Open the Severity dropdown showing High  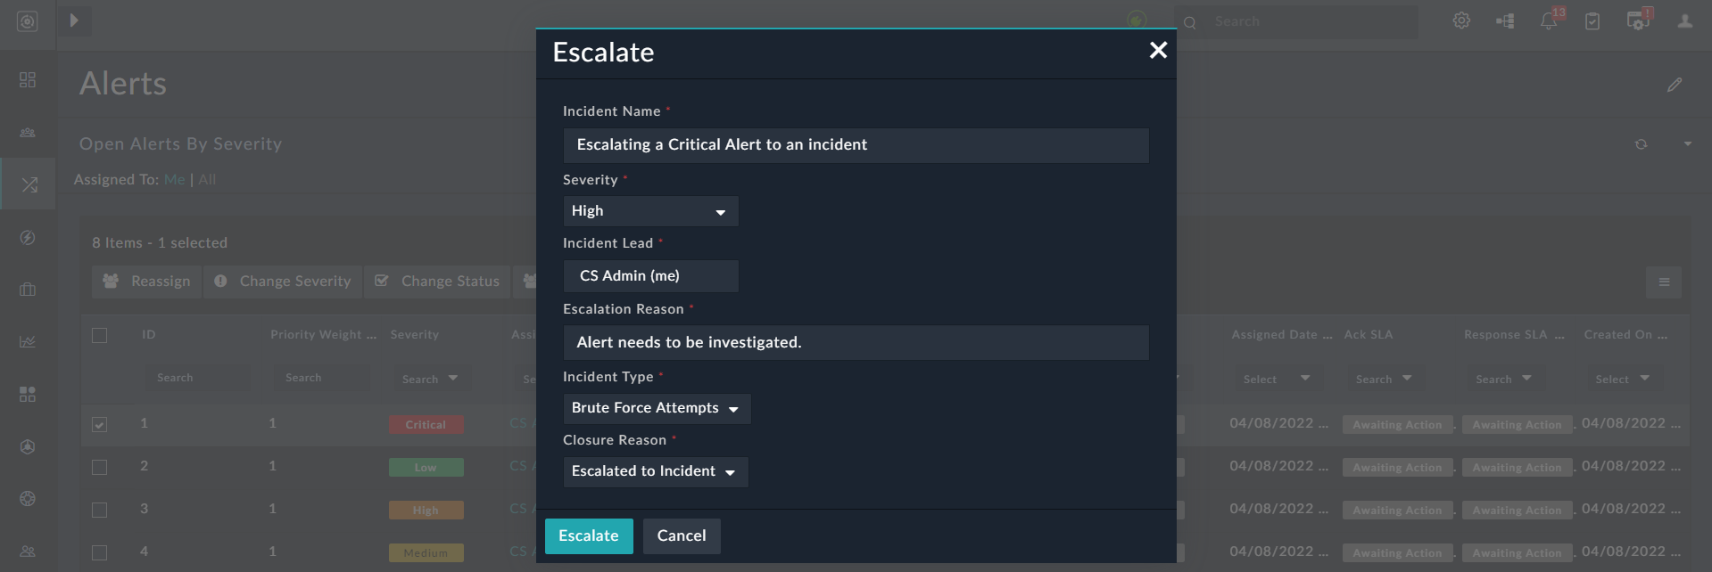tap(649, 211)
